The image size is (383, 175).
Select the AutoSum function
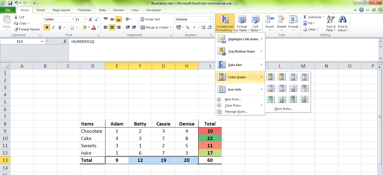313,17
